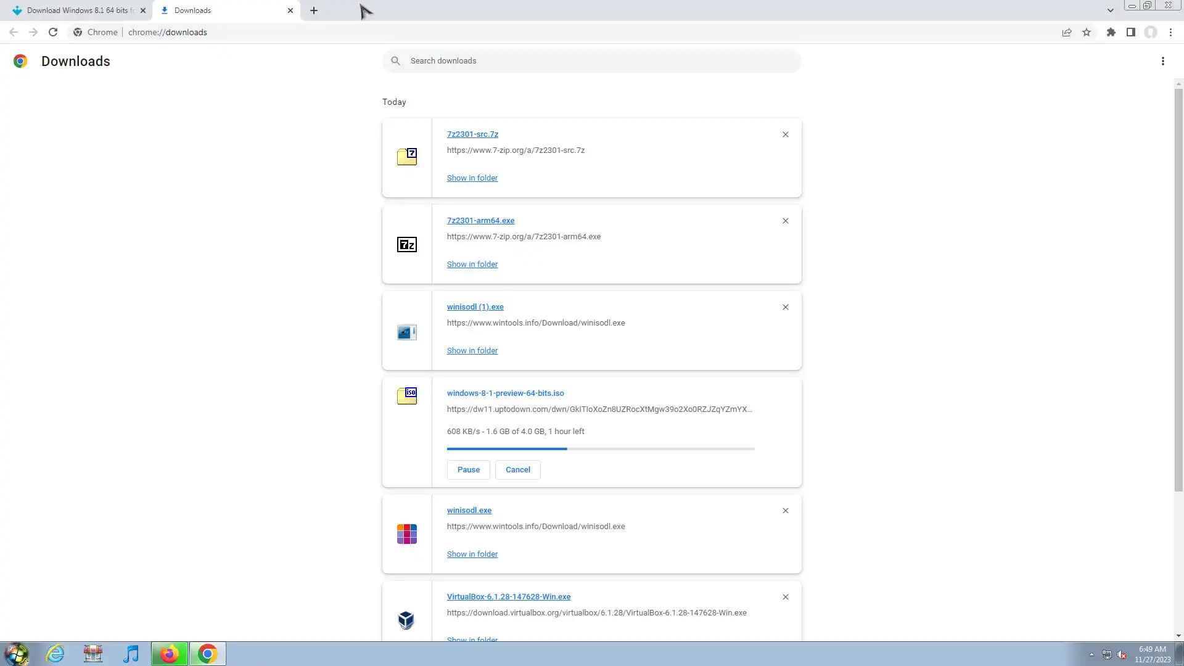This screenshot has height=666, width=1184.
Task: Click the ISO download progress bar
Action: (600, 449)
